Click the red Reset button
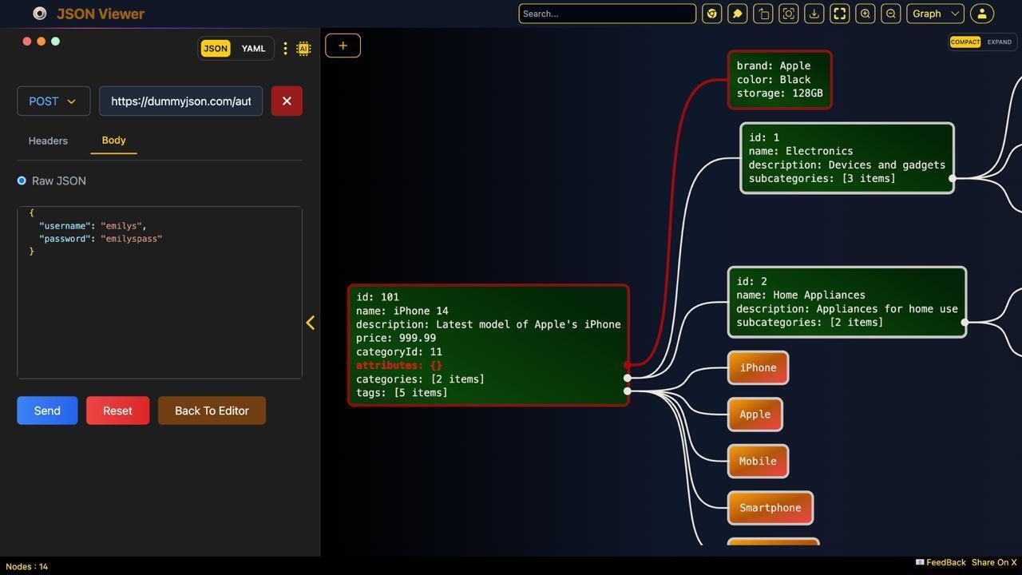The height and width of the screenshot is (575, 1022). [117, 410]
